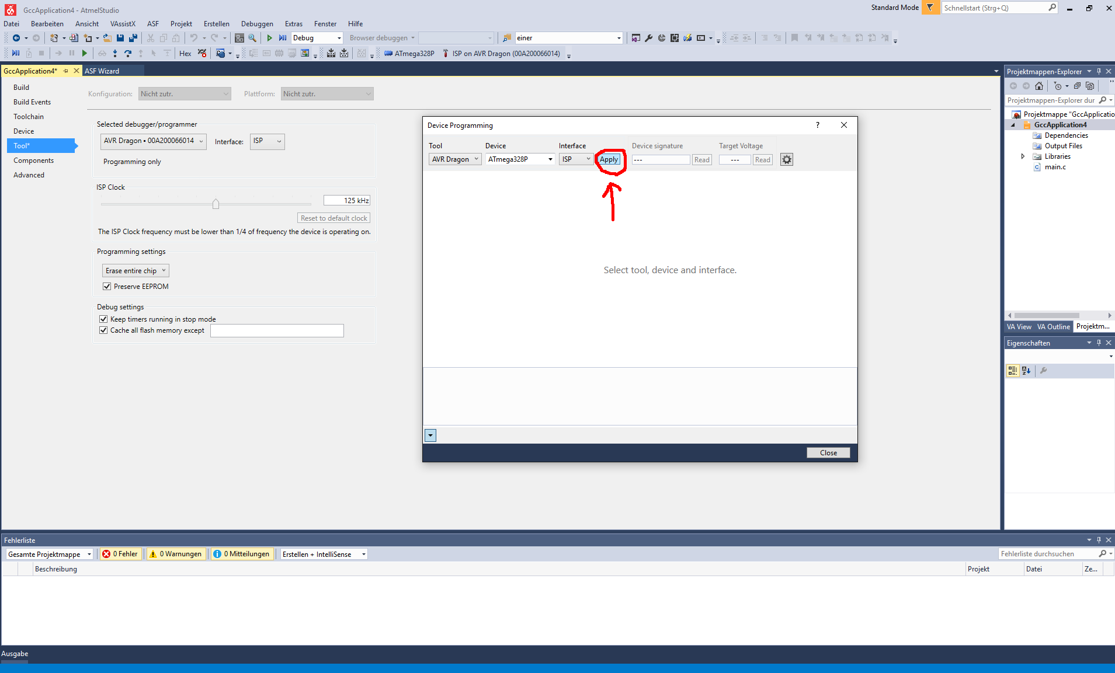Click Collapse All icon in Projektmappen-Explorer
The height and width of the screenshot is (673, 1115).
click(x=1077, y=86)
